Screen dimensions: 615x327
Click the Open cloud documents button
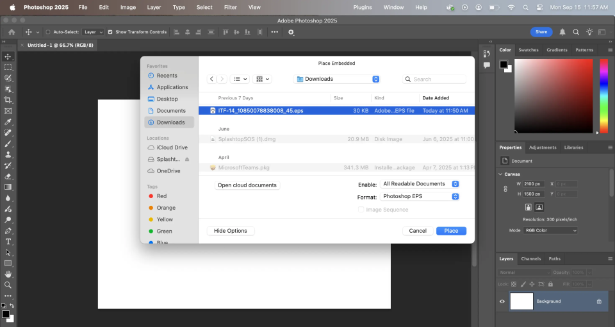247,185
